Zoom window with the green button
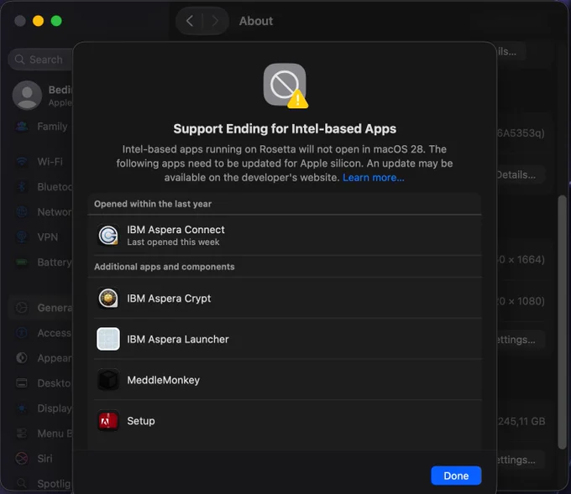571x494 pixels. pyautogui.click(x=56, y=21)
